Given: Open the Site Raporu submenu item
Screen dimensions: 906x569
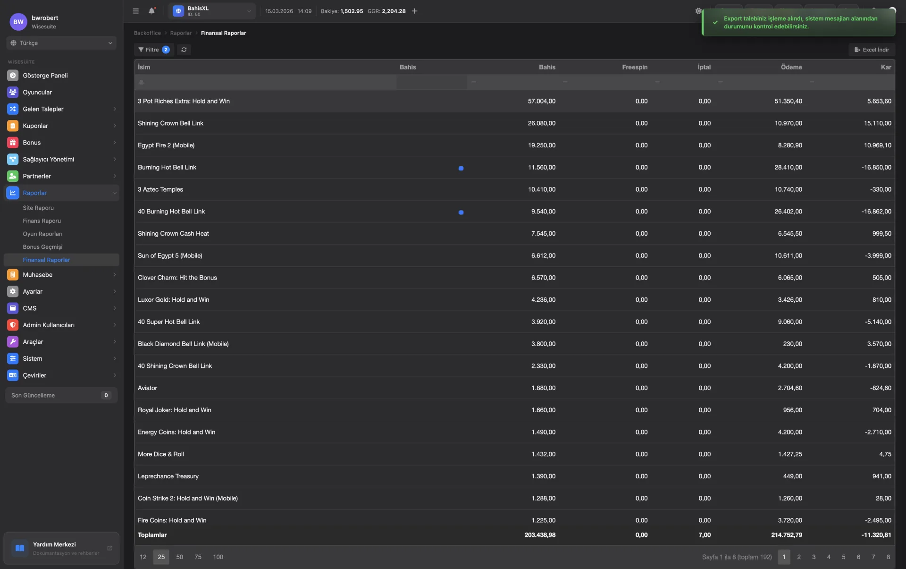Looking at the screenshot, I should (x=38, y=208).
